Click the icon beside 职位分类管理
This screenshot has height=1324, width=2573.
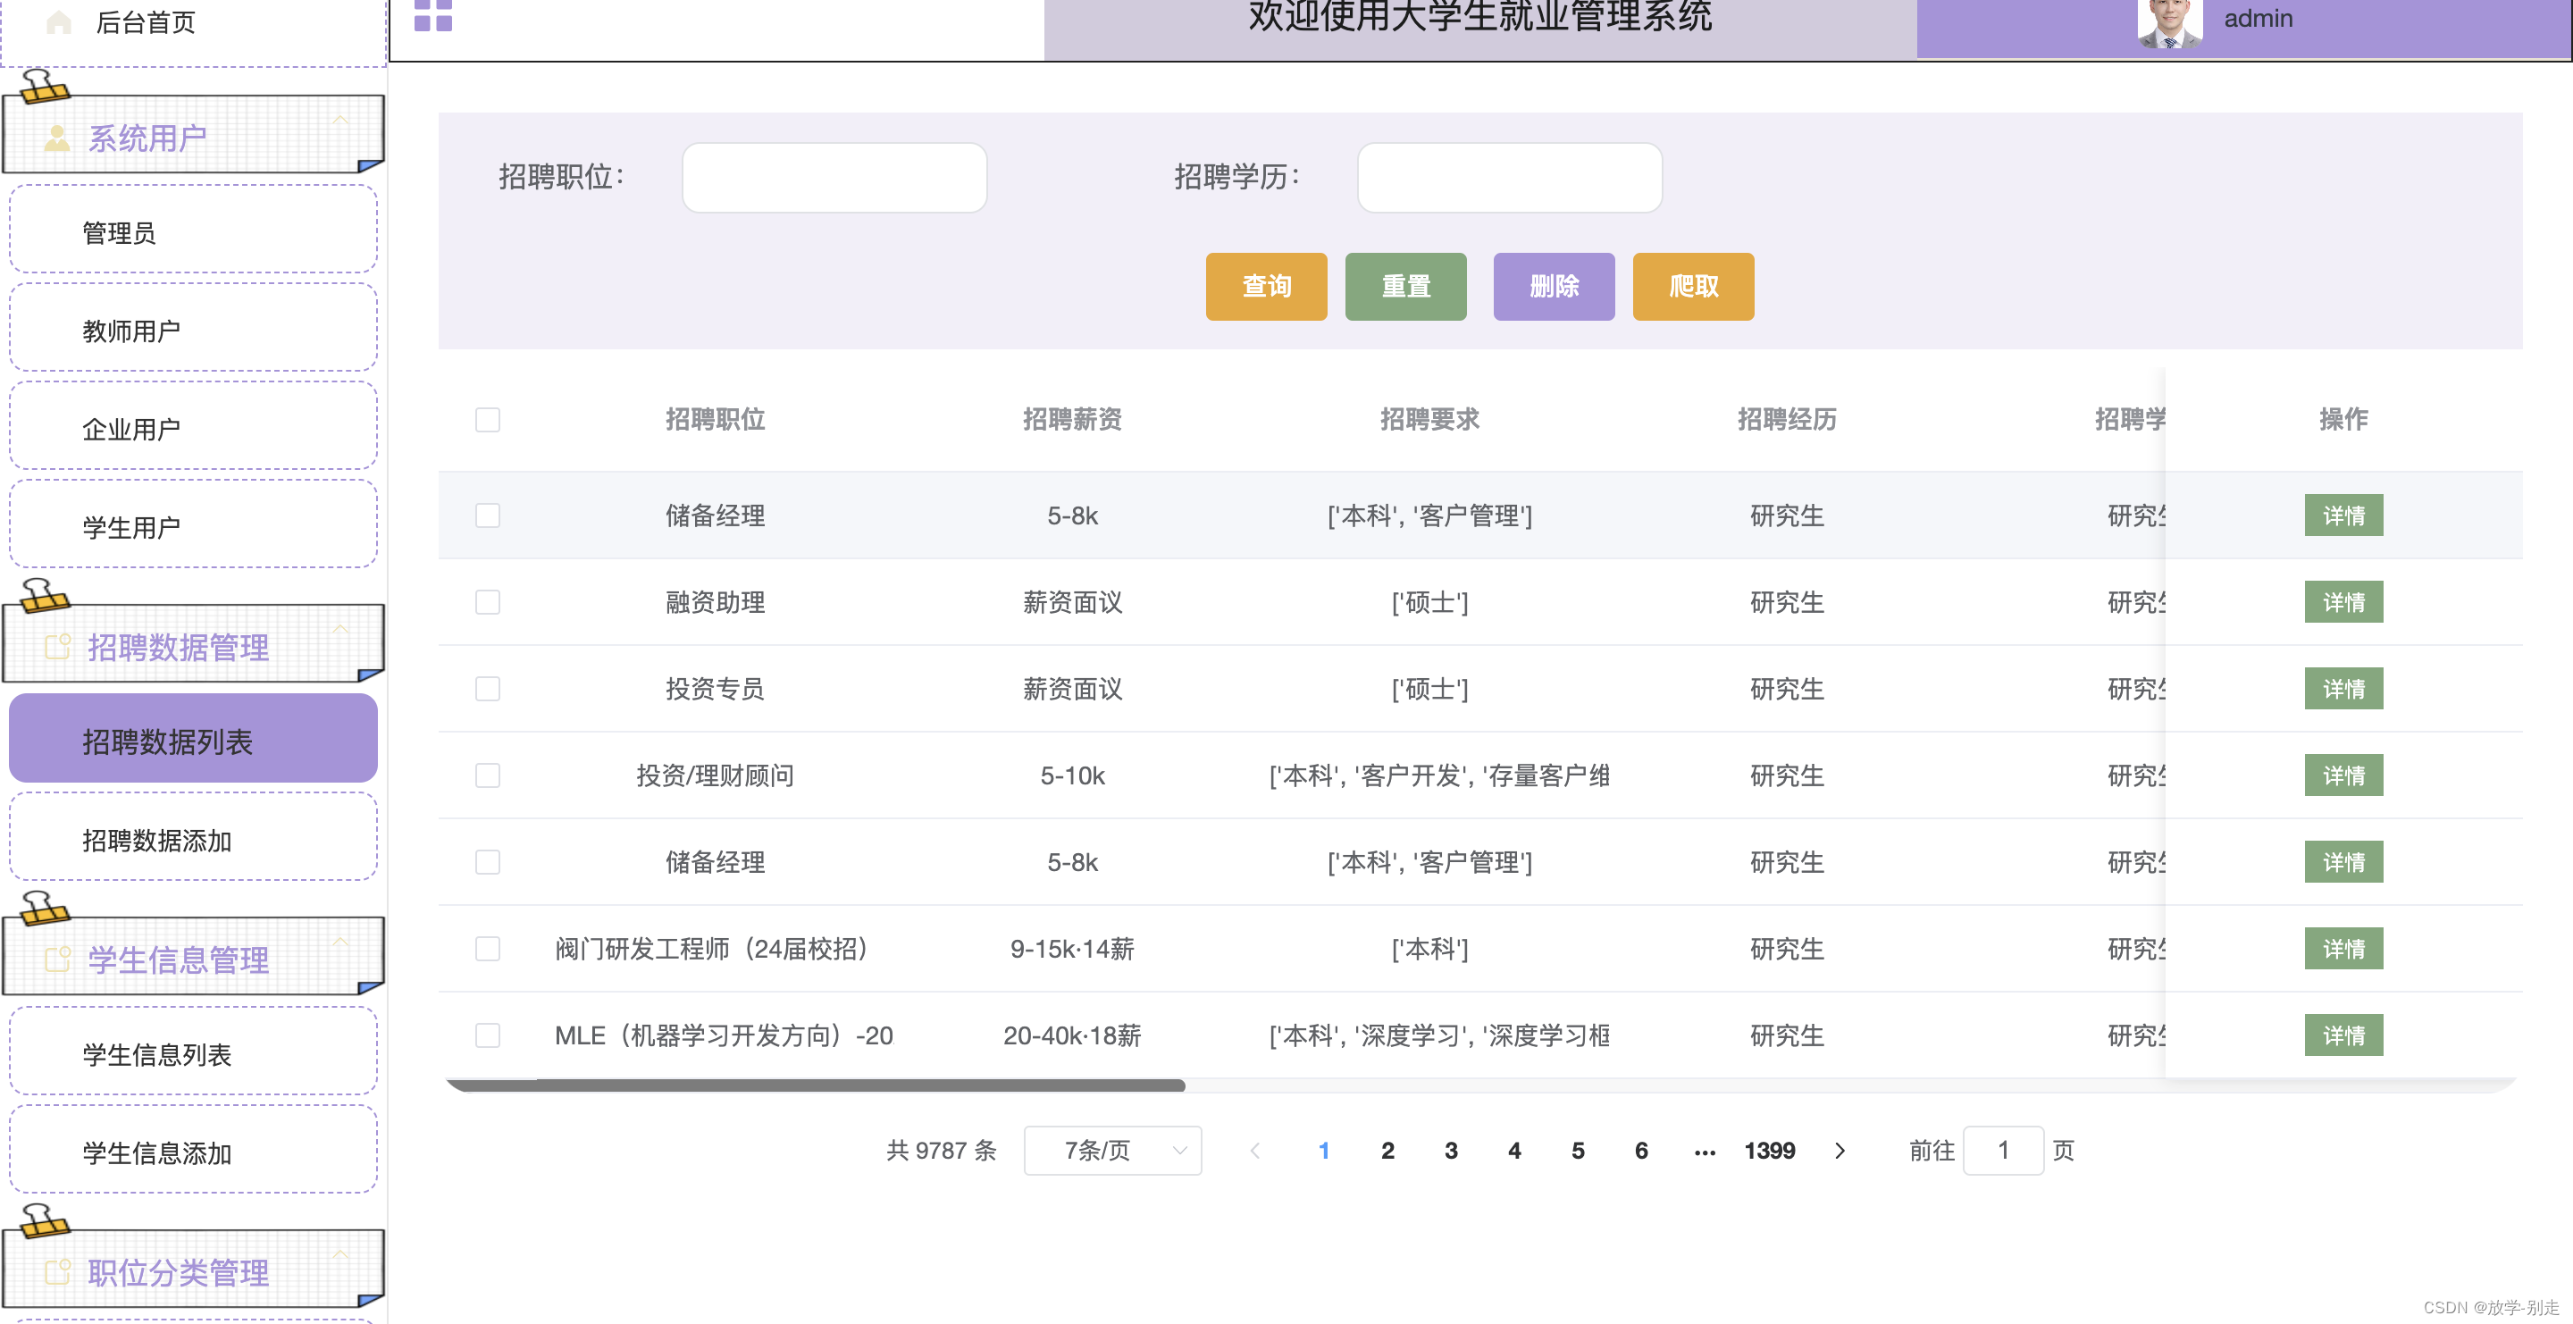pos(57,1272)
